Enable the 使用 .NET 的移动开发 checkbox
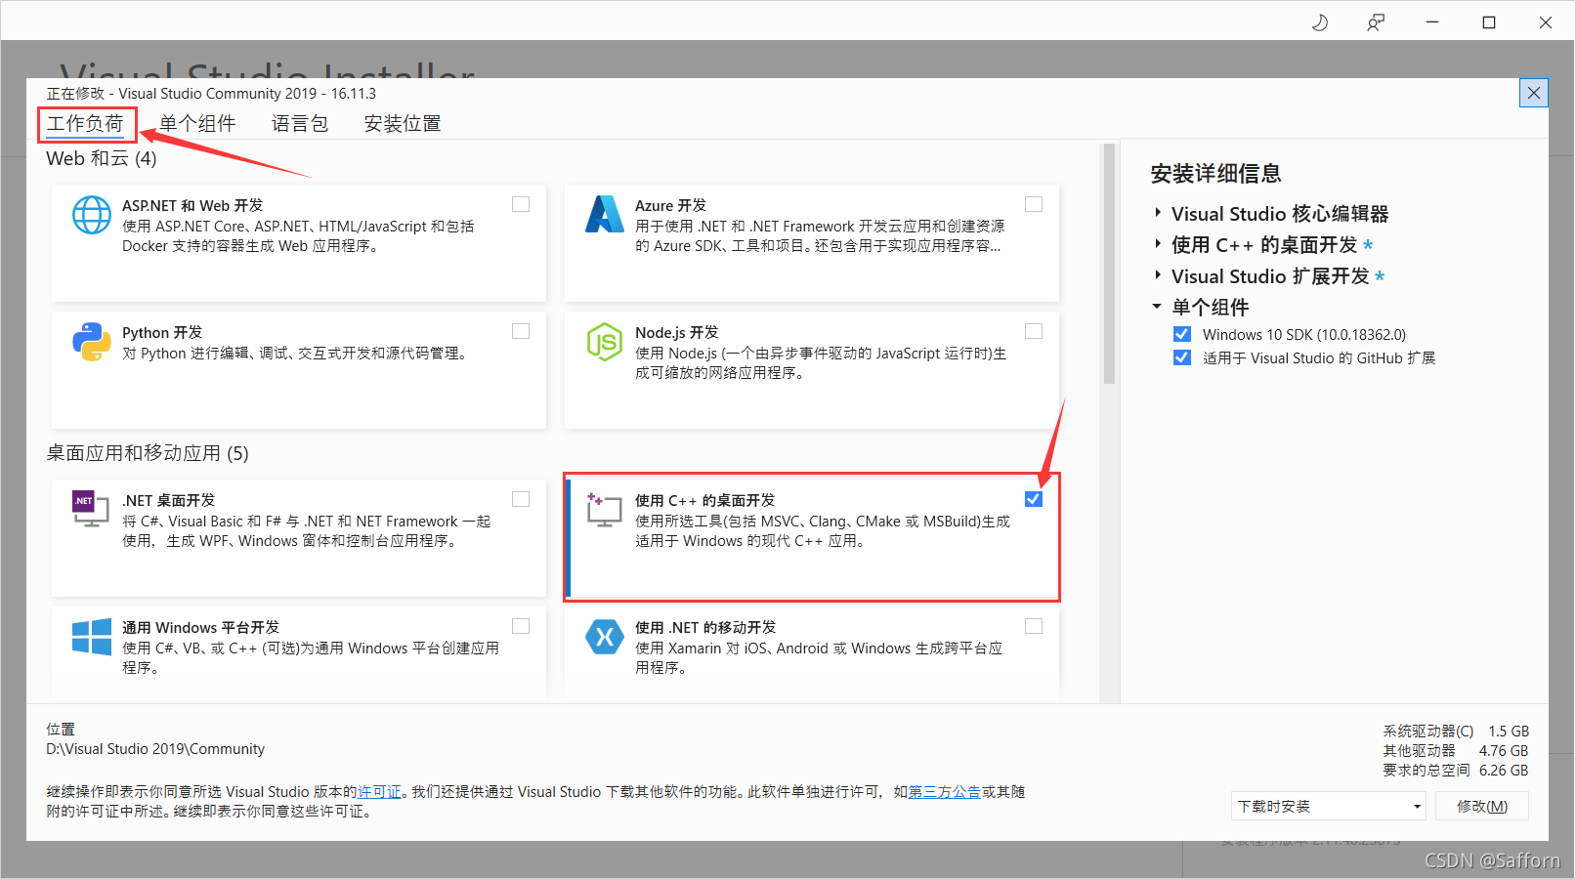The height and width of the screenshot is (879, 1576). 1034,626
